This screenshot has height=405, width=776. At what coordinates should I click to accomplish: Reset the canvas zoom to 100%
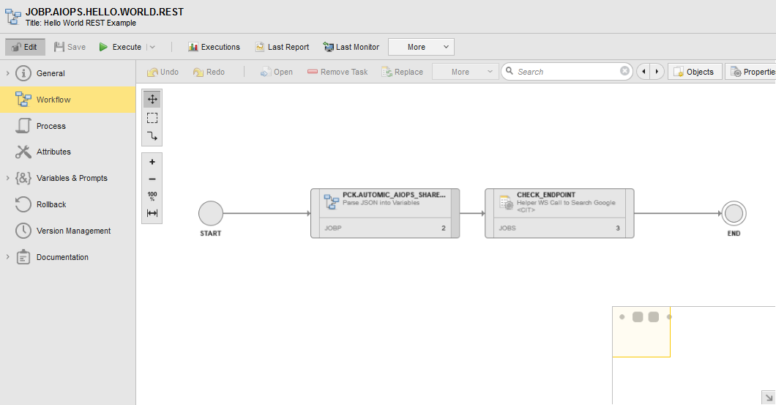(x=152, y=196)
